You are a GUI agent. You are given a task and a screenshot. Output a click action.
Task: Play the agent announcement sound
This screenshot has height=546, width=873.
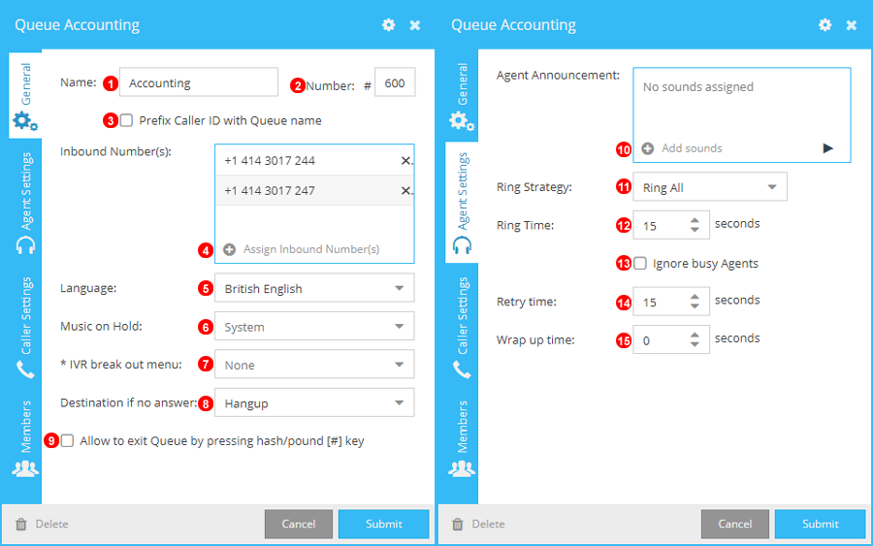tap(828, 148)
